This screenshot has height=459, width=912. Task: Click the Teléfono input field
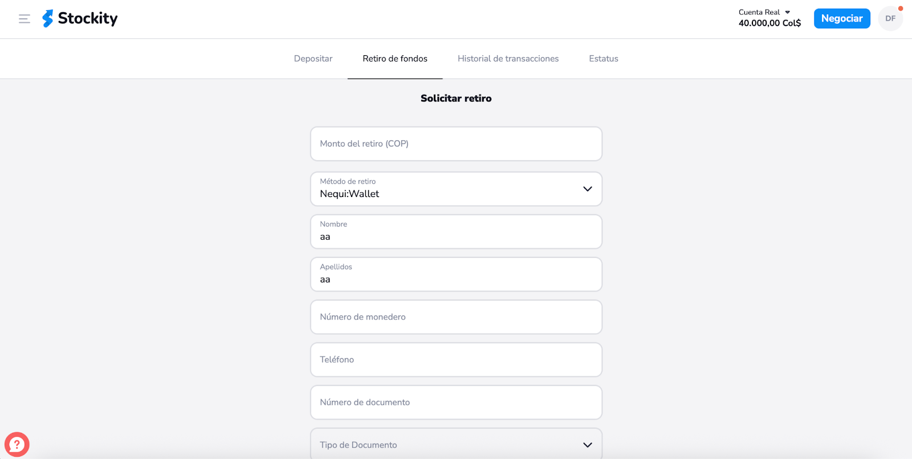coord(456,360)
